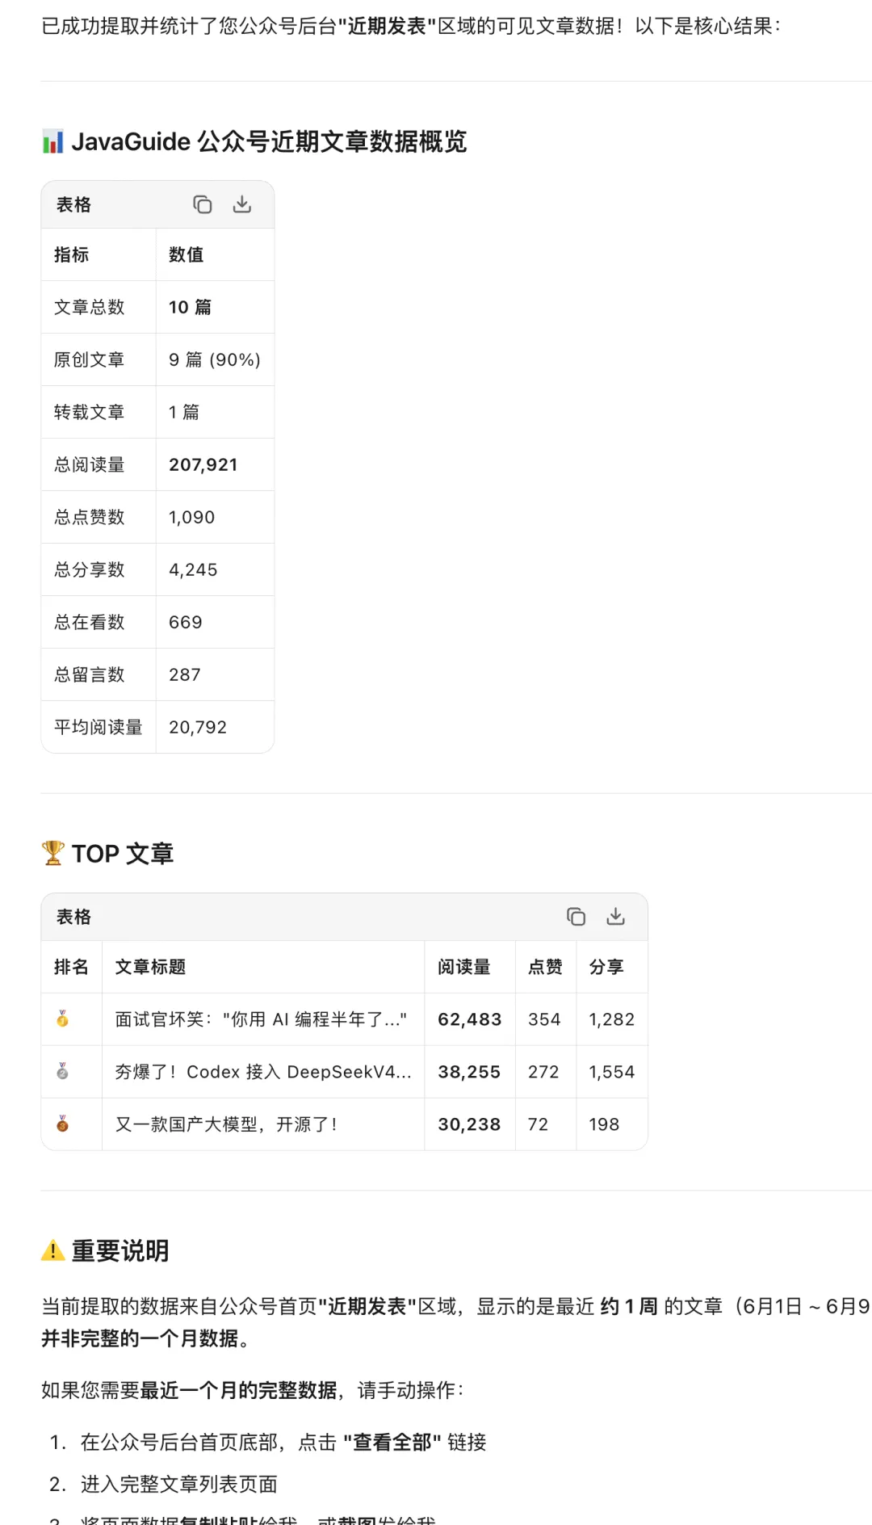This screenshot has height=1525, width=872.
Task: Click the 指标 column header
Action: coord(72,254)
